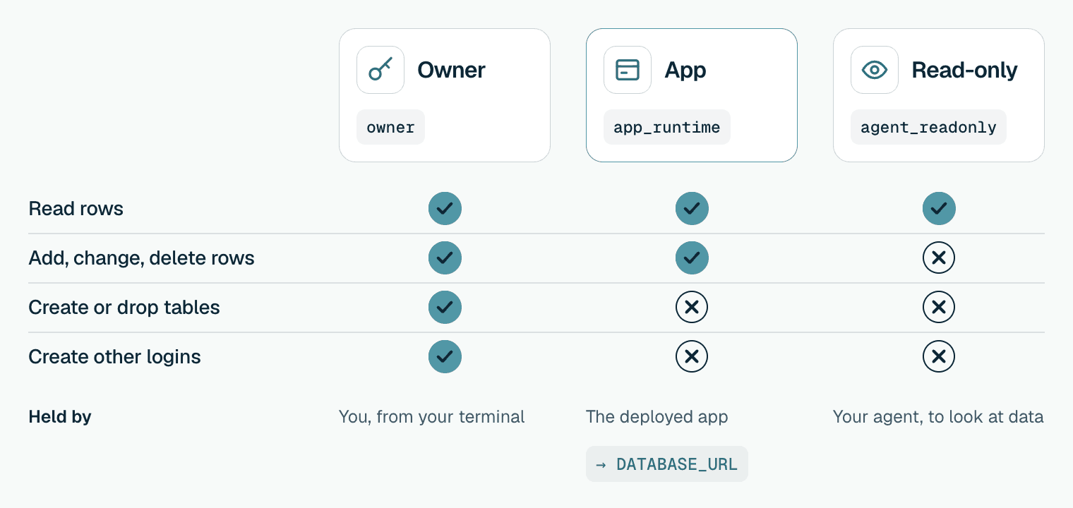Click "The deployed app" text

point(657,417)
